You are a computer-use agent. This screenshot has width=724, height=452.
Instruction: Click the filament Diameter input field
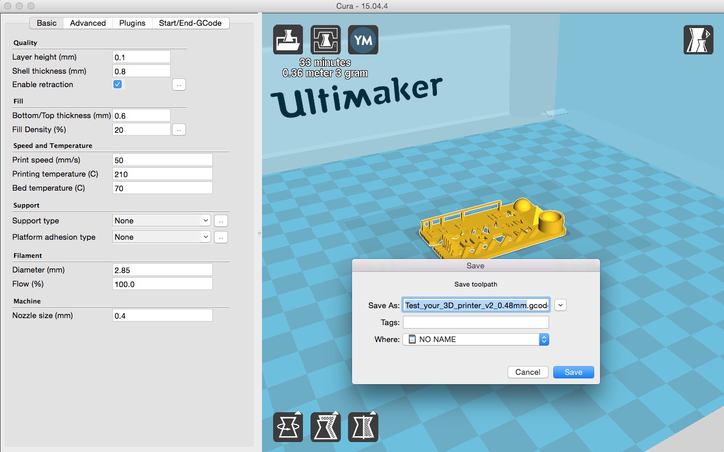point(163,270)
